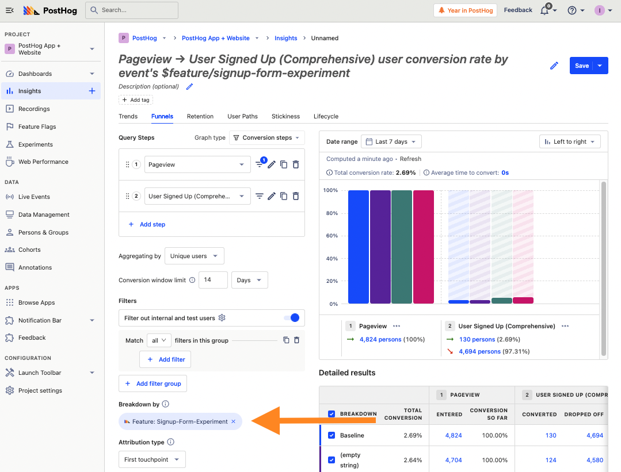
Task: Open Feature Flags in sidebar
Action: tap(37, 126)
